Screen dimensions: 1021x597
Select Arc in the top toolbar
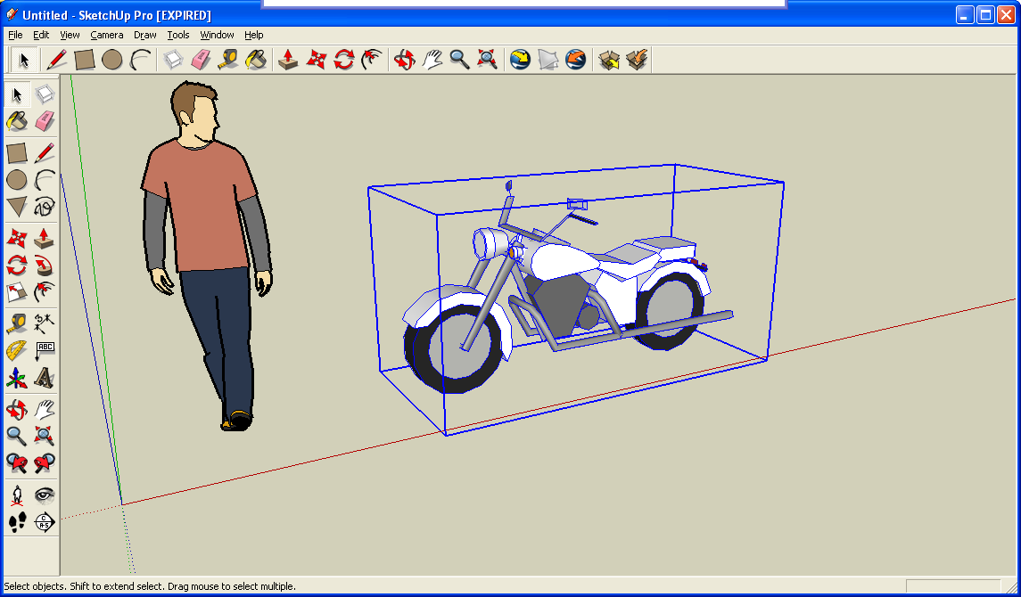point(140,60)
